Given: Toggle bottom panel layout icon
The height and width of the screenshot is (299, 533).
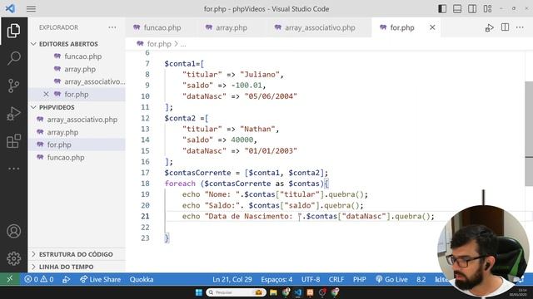Looking at the screenshot, I should click(457, 9).
